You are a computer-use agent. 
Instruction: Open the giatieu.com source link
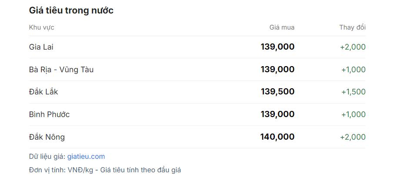point(86,157)
